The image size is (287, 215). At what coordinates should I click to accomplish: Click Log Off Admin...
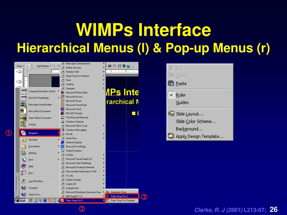coord(40,181)
